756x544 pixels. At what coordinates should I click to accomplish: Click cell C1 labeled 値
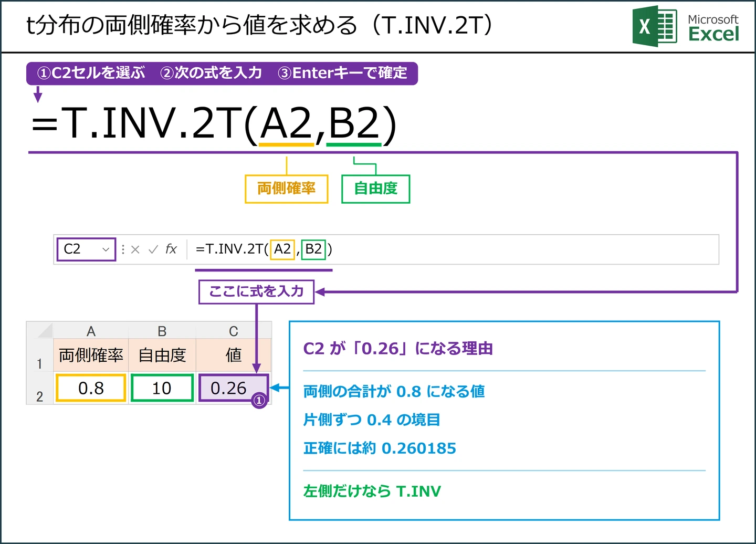tap(234, 355)
